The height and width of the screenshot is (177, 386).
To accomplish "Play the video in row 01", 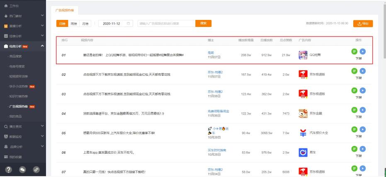I will click(363, 51).
